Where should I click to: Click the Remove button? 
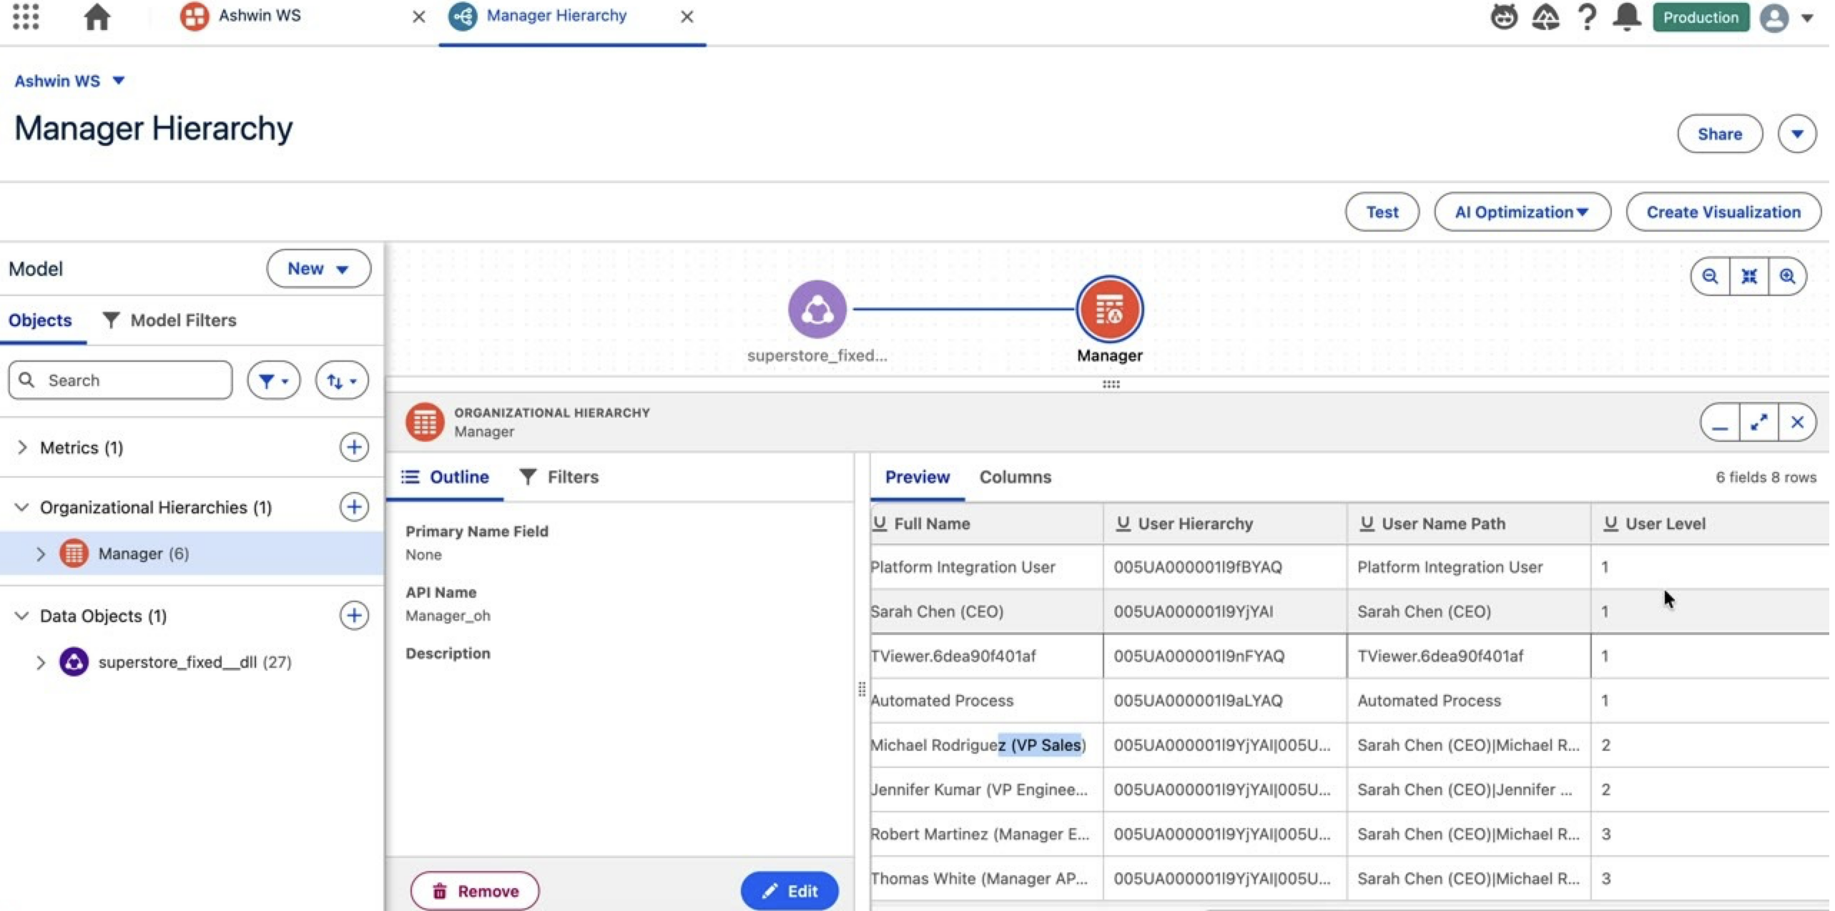click(475, 891)
